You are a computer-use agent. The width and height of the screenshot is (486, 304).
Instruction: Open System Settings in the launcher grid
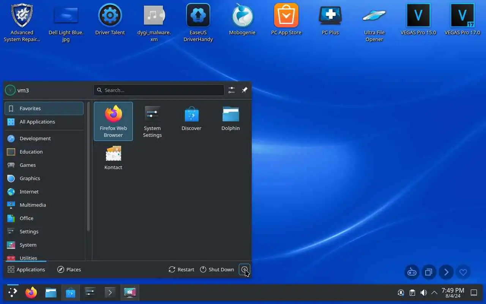[x=152, y=121]
